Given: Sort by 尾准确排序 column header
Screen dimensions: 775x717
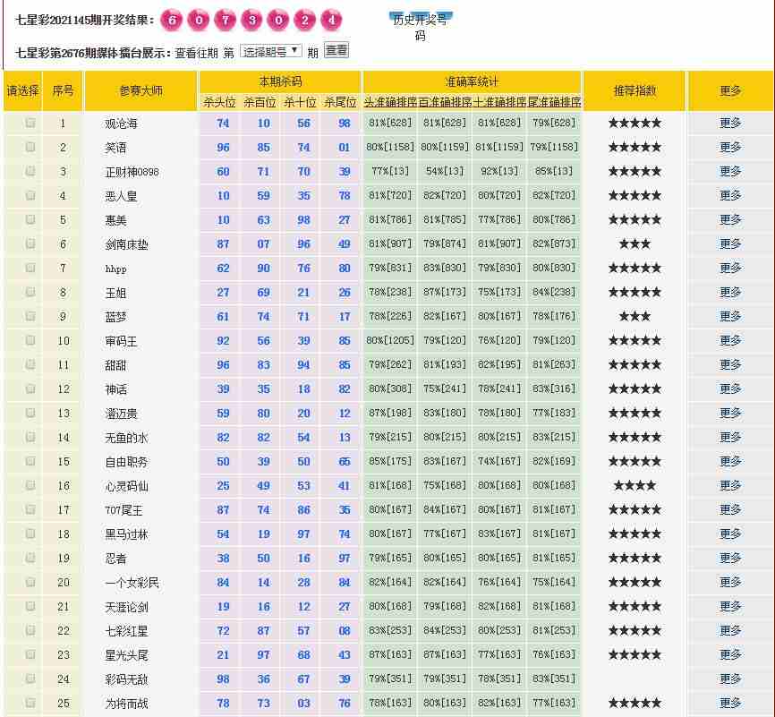Looking at the screenshot, I should (554, 102).
